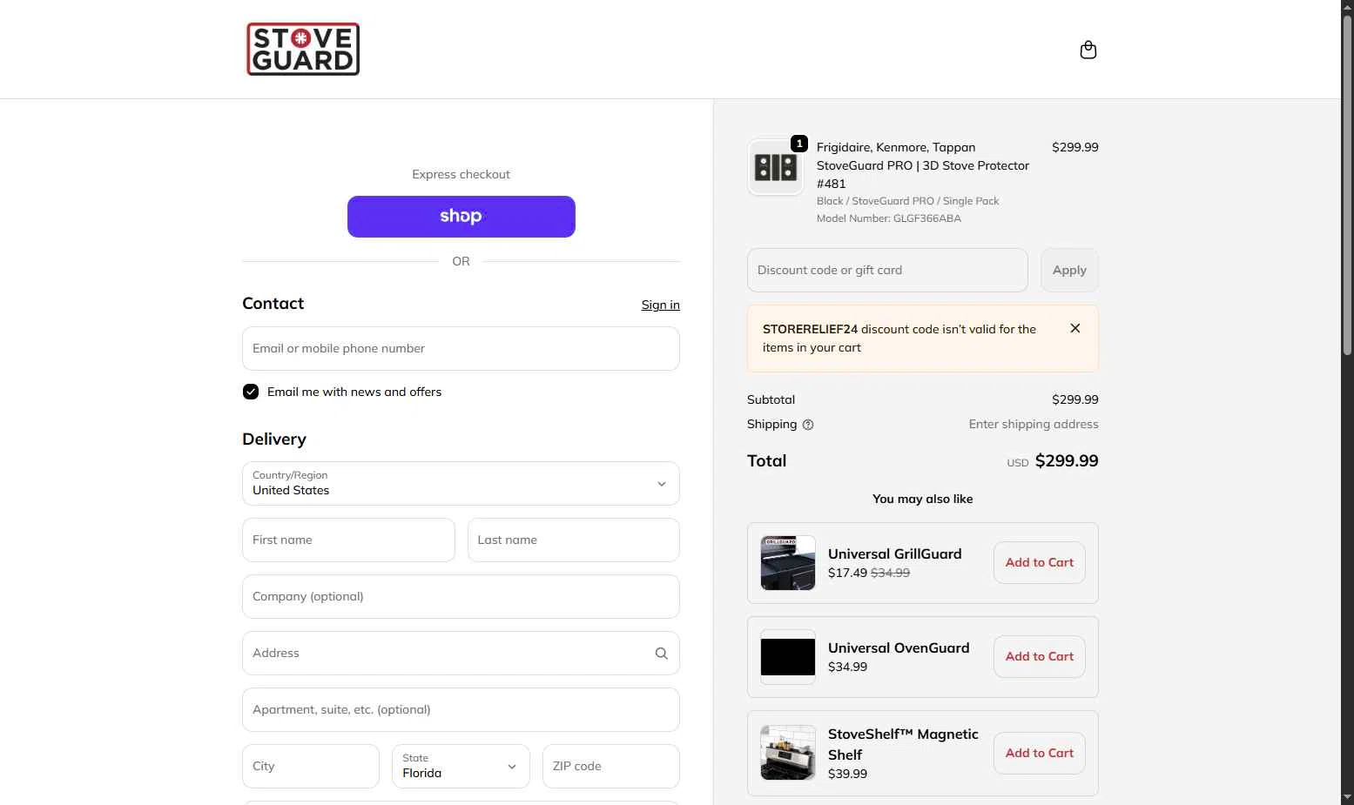Focus the First name field
Image resolution: width=1354 pixels, height=805 pixels.
point(348,540)
